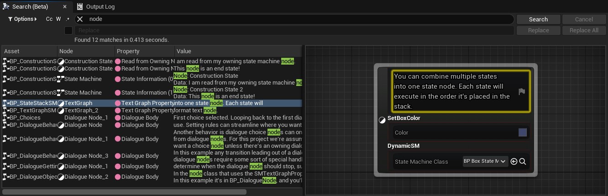This screenshot has height=196, width=608.
Task: Enable the checkbox next to the Replace field
Action: 68,30
